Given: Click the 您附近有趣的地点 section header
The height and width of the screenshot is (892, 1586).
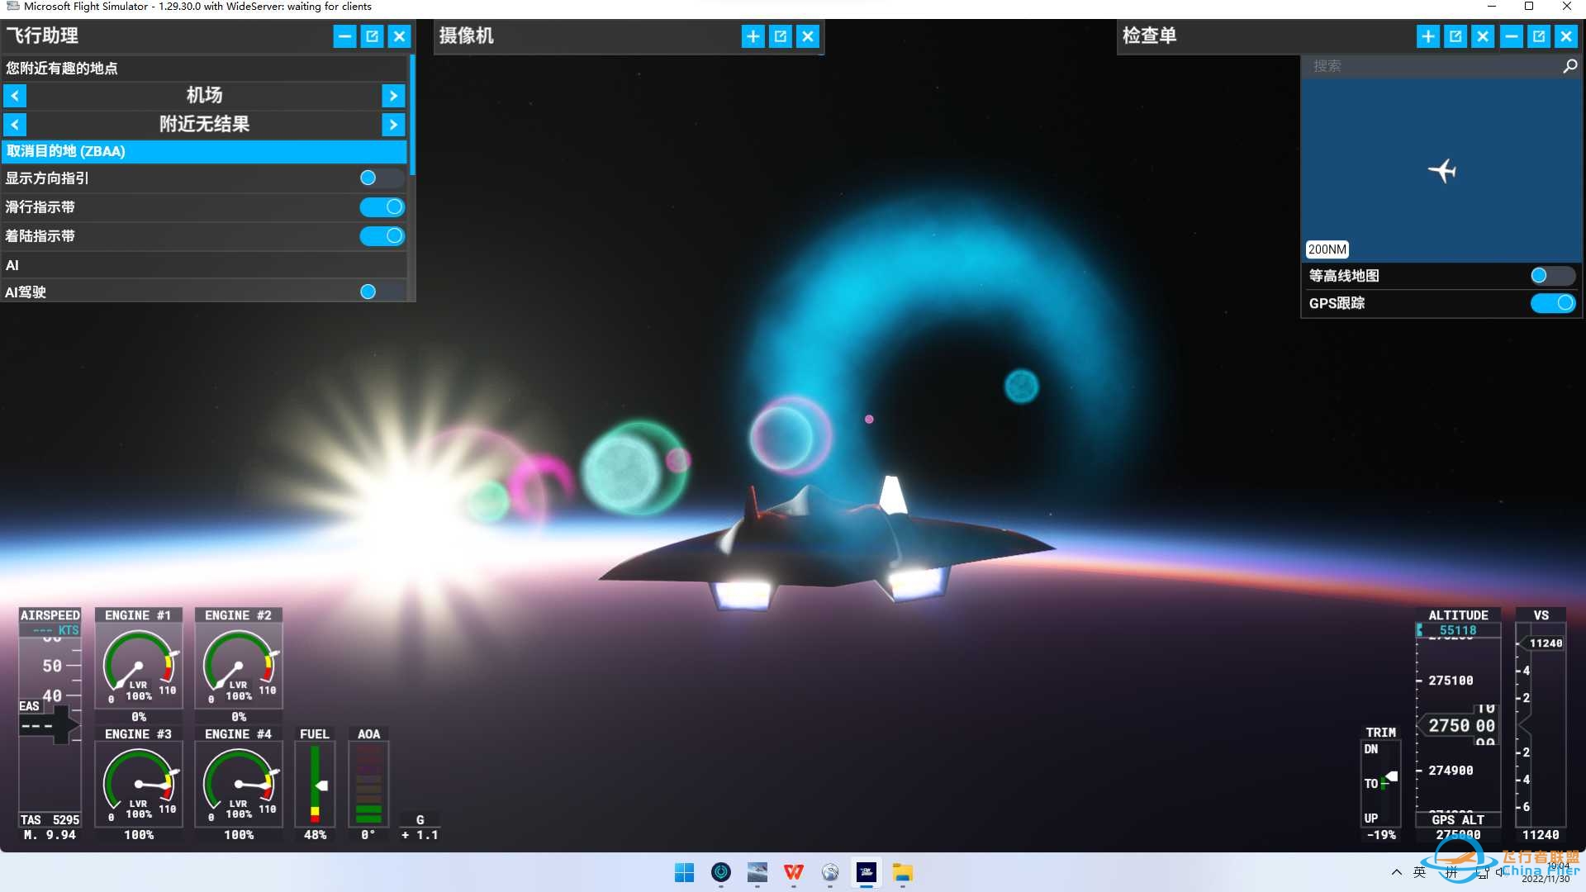Looking at the screenshot, I should point(204,68).
